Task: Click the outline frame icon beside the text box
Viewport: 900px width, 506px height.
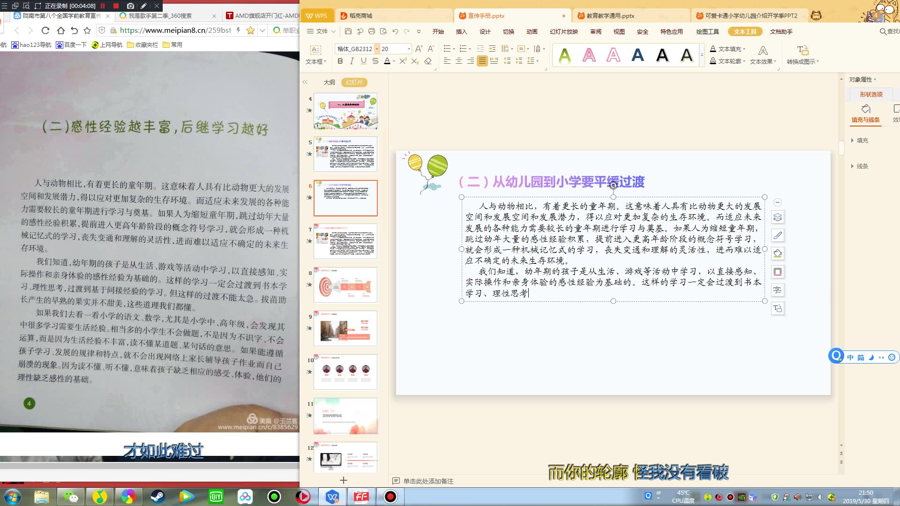Action: pyautogui.click(x=777, y=272)
